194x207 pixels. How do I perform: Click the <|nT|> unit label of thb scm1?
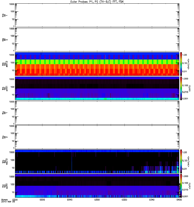[190, 88]
